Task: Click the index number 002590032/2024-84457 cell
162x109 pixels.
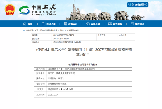Action: tap(74, 35)
